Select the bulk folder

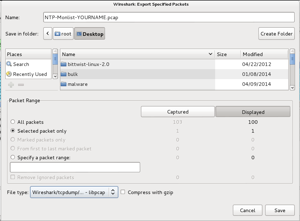click(x=73, y=74)
